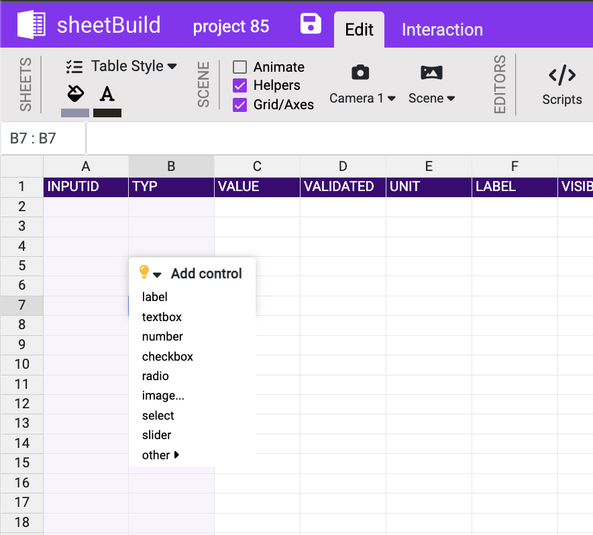Click the gray fill color swatch

(x=75, y=113)
